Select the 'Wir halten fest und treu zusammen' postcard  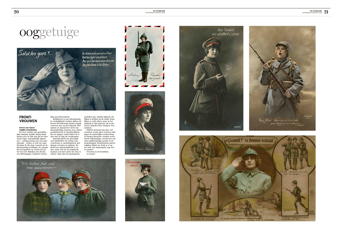pyautogui.click(x=66, y=190)
